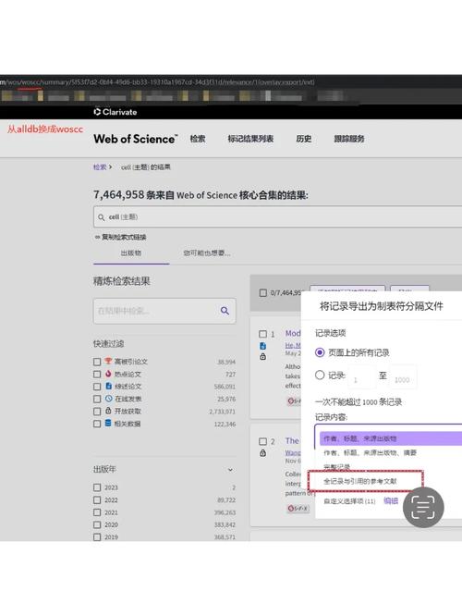
Task: Tick the 2022 publication year checkbox
Action: pyautogui.click(x=97, y=500)
